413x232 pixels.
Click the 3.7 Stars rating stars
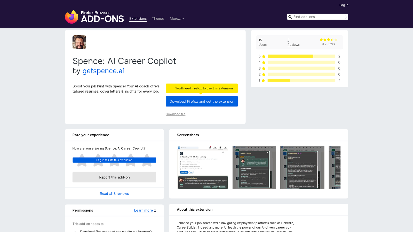click(x=328, y=40)
